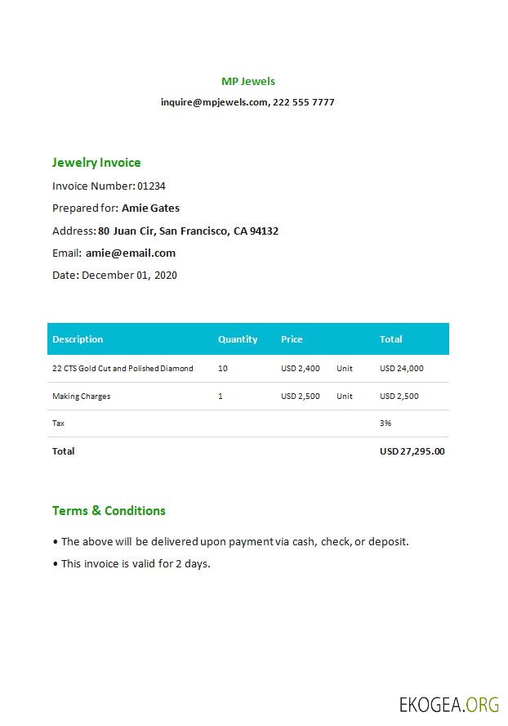Click the MP Jewels company title

[248, 81]
